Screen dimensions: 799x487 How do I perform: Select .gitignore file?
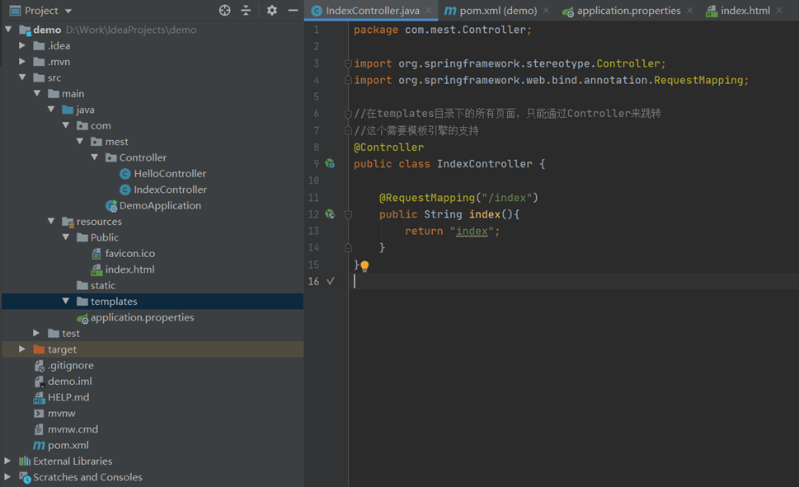coord(70,365)
